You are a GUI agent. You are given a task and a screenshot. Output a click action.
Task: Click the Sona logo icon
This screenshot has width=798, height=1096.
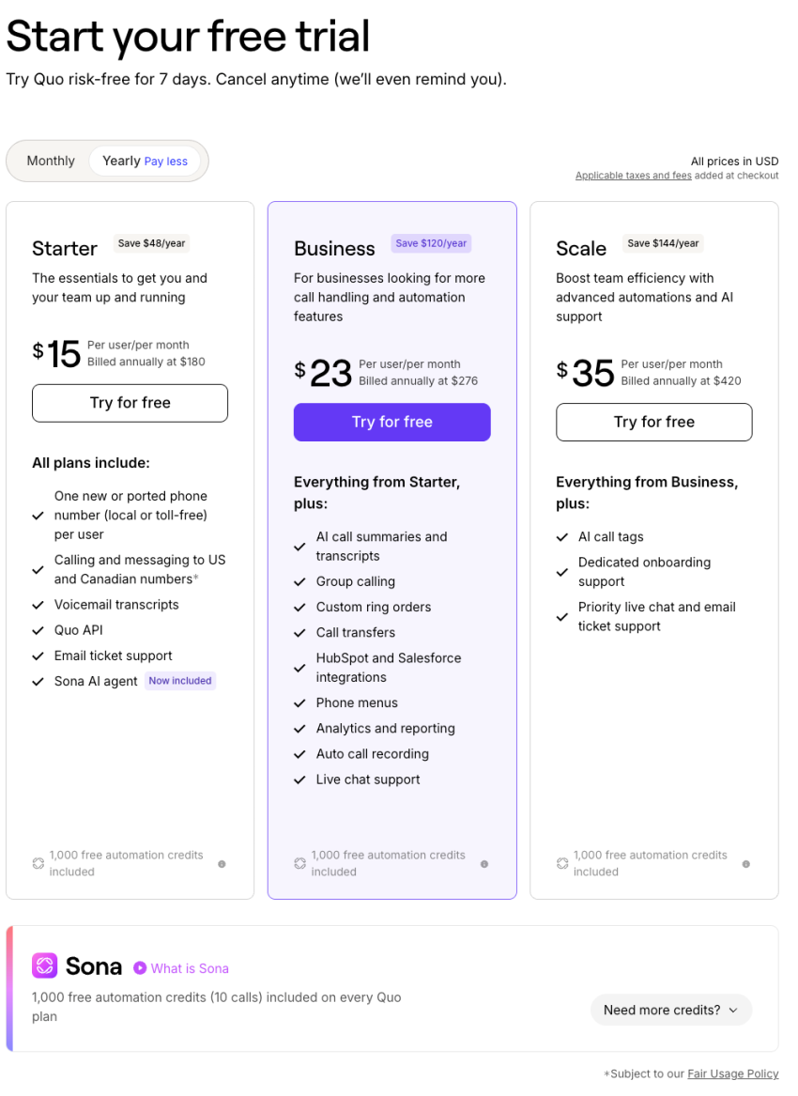[44, 965]
